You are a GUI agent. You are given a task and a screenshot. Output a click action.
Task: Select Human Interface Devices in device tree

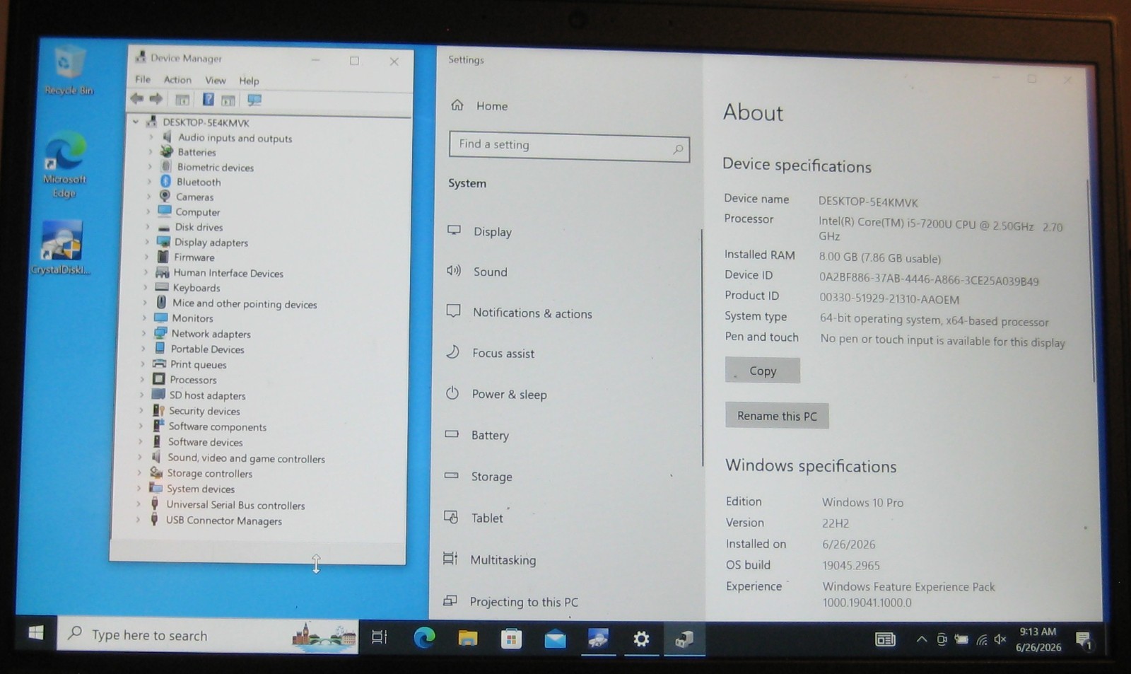coord(228,273)
